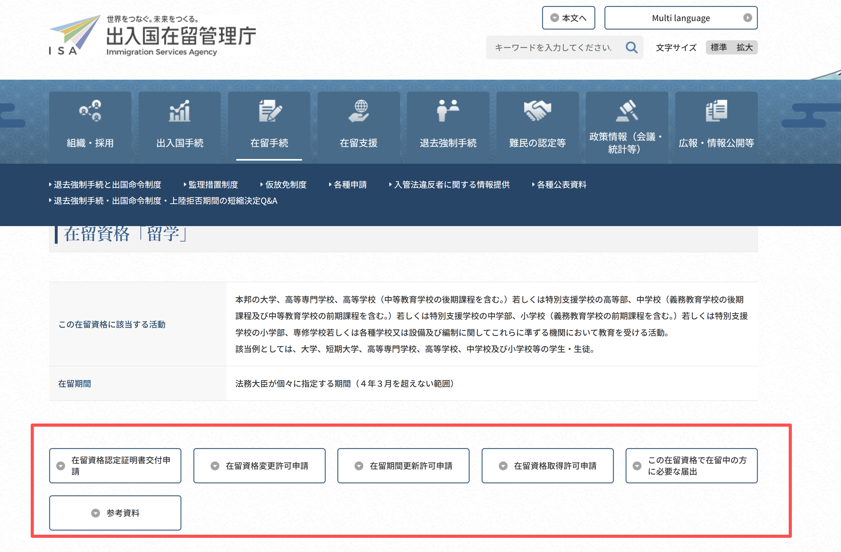The width and height of the screenshot is (841, 552).
Task: Open the 政策情報 gavel icon menu
Action: point(626,111)
